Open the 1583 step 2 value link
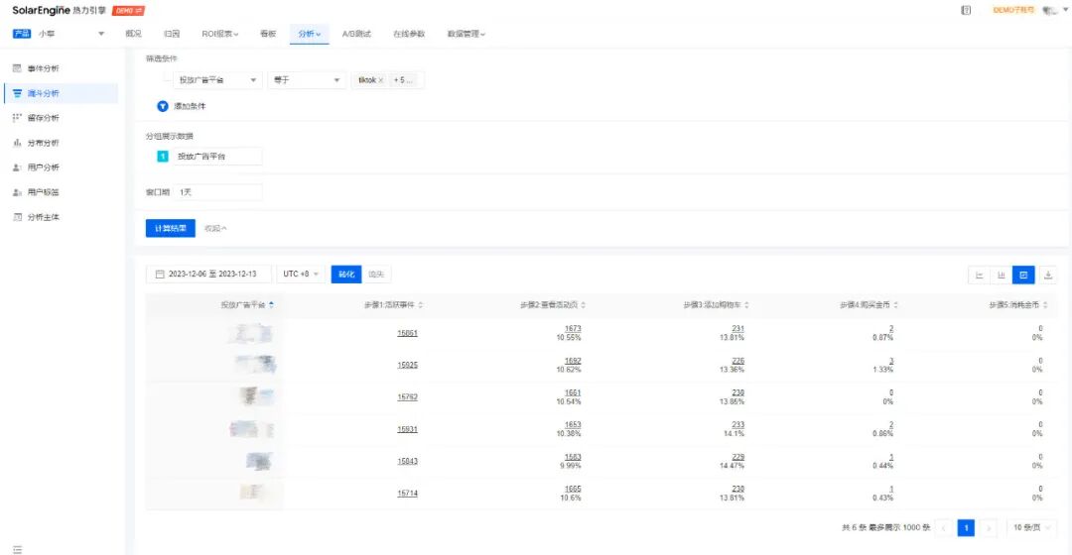This screenshot has width=1072, height=555. (x=573, y=457)
